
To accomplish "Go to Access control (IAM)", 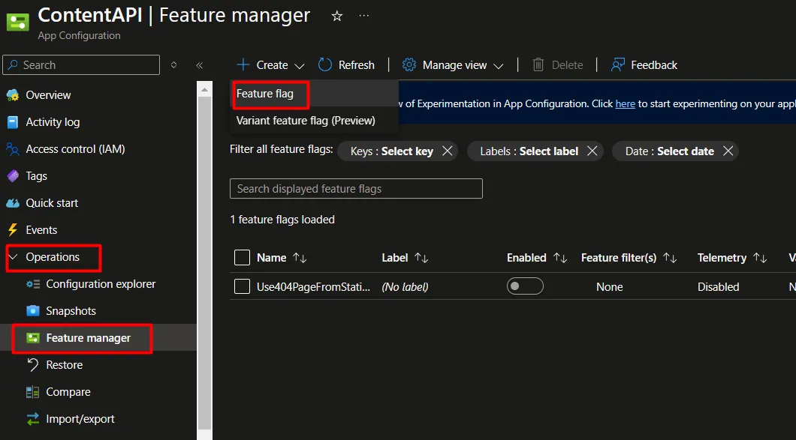I will [75, 149].
